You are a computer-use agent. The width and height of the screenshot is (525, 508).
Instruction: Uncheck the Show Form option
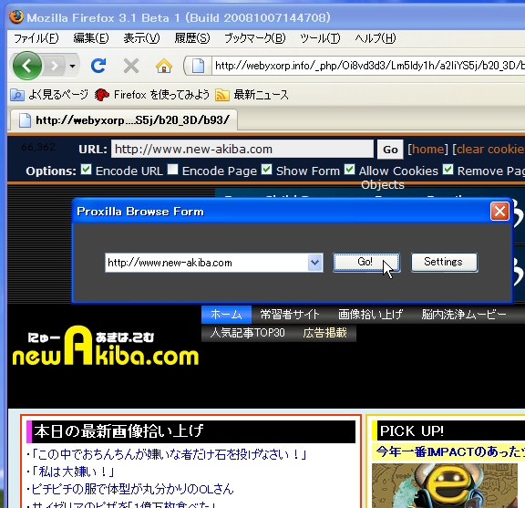tap(267, 170)
